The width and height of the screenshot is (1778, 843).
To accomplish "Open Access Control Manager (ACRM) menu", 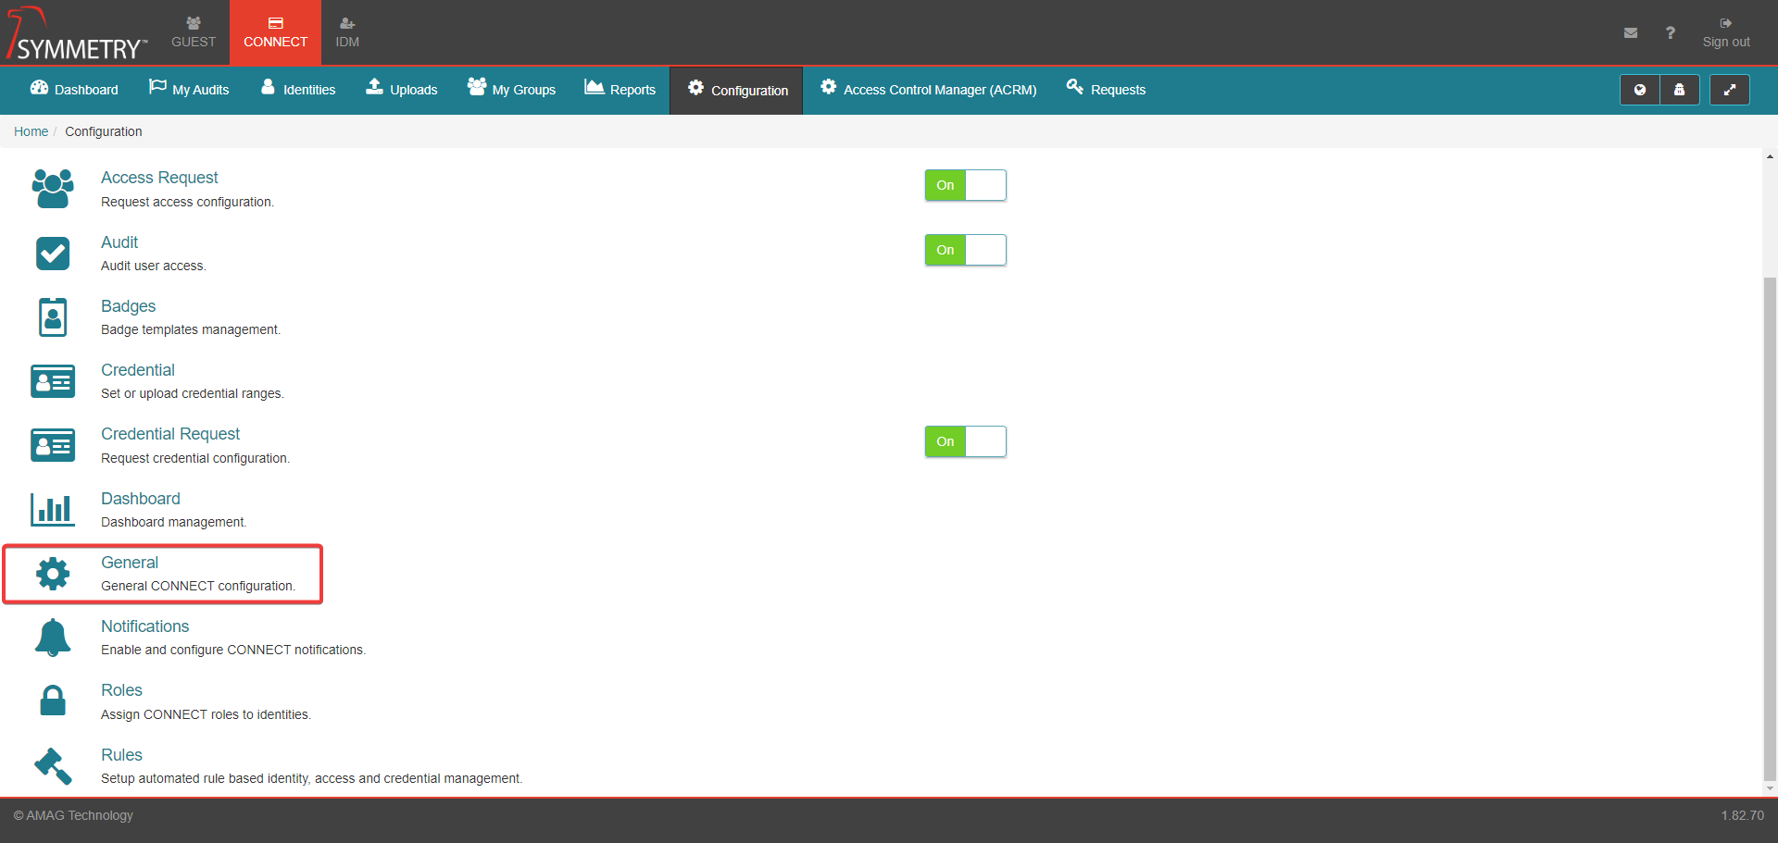I will (x=928, y=90).
